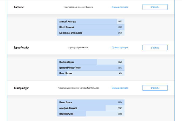Image resolution: width=182 pixels, height=121 pixels.
Task: Select the Екатеринбург city heading
Action: [x=21, y=88]
